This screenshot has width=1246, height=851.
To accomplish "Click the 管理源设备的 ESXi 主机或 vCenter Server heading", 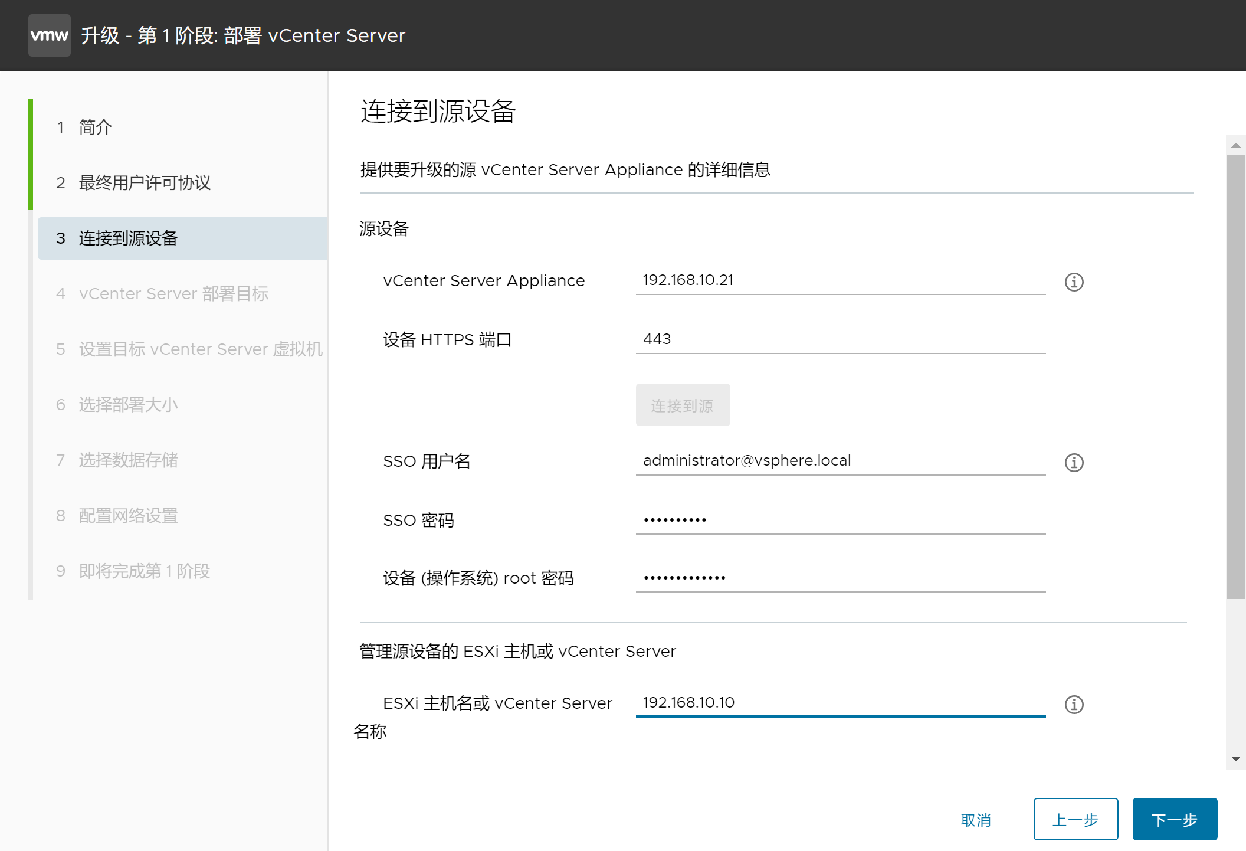I will tap(517, 652).
